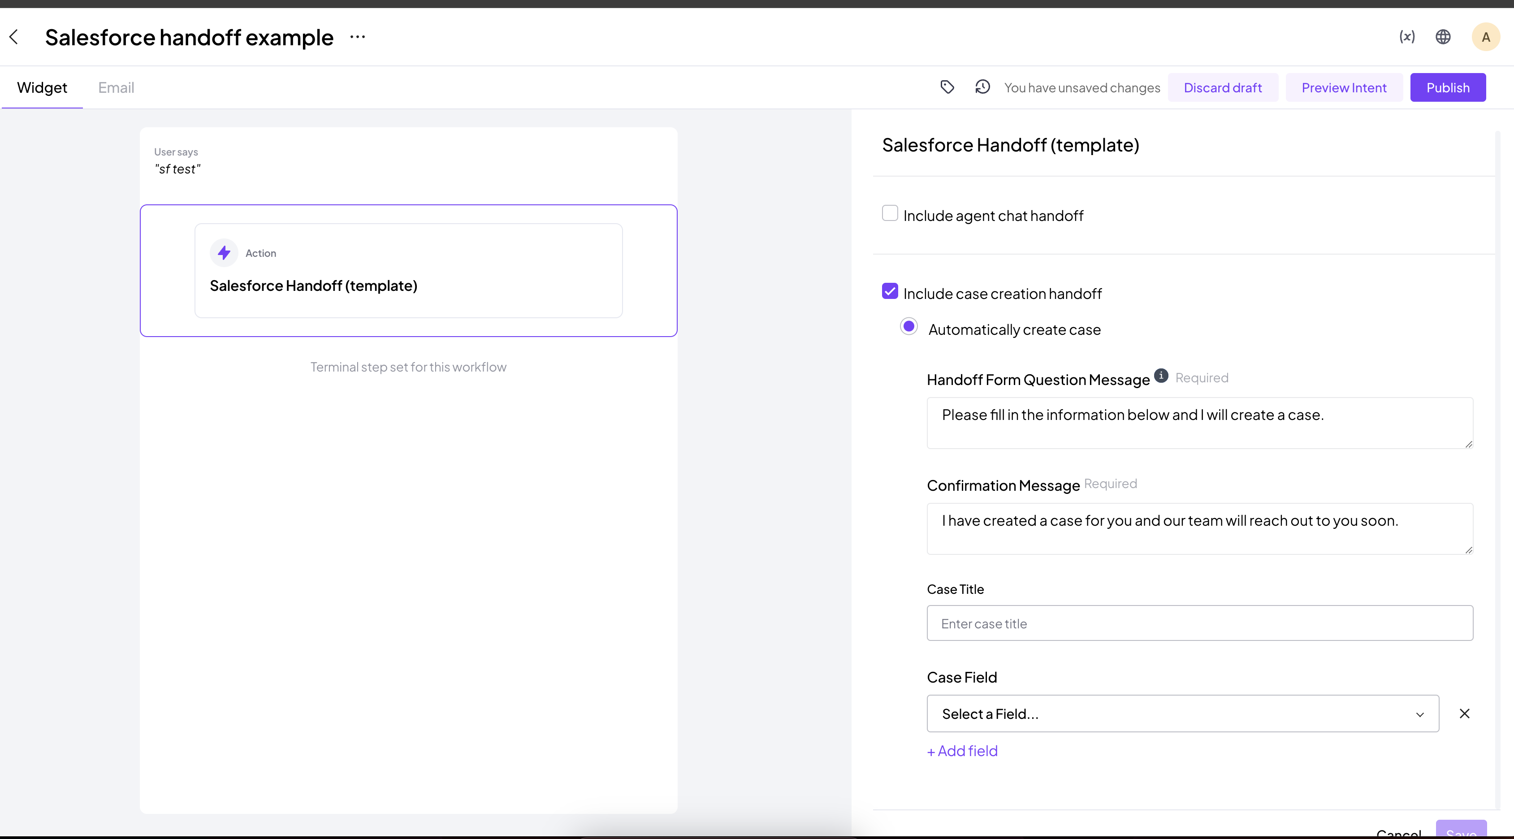1514x839 pixels.
Task: Click the "sf test" user says text
Action: [177, 169]
